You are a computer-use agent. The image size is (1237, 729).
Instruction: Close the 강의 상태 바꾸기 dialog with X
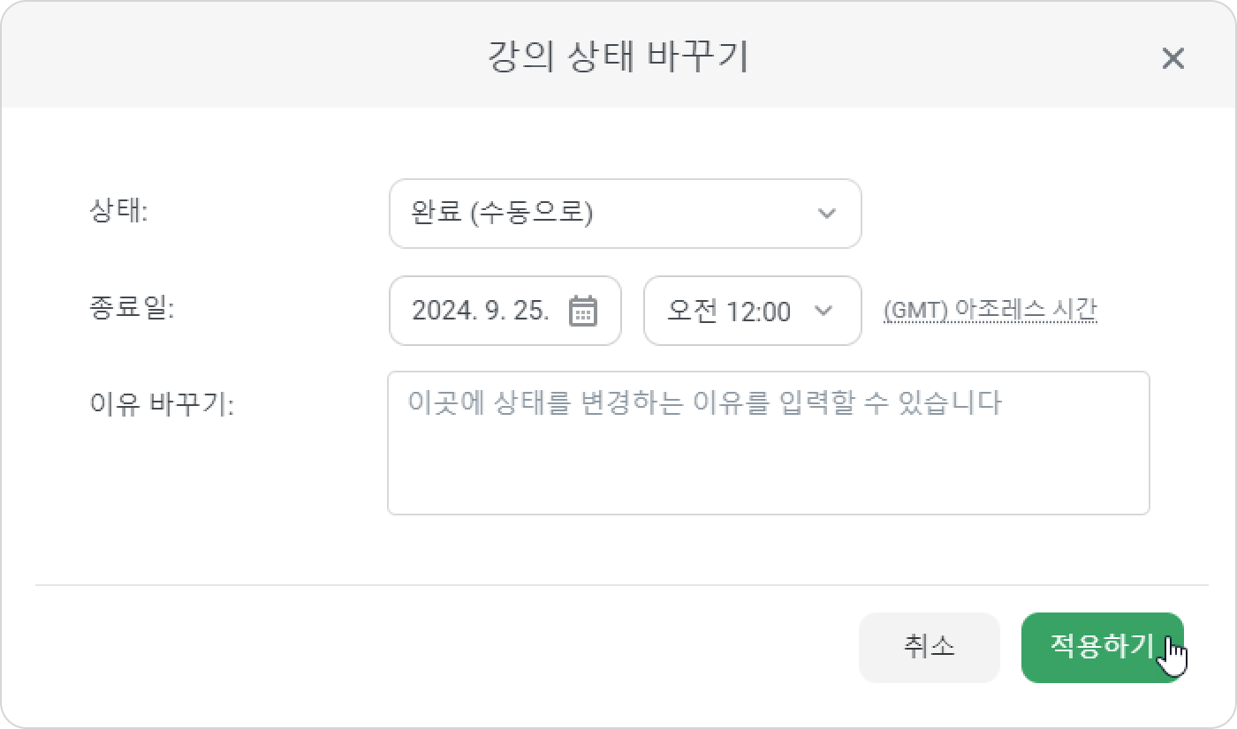[x=1172, y=59]
